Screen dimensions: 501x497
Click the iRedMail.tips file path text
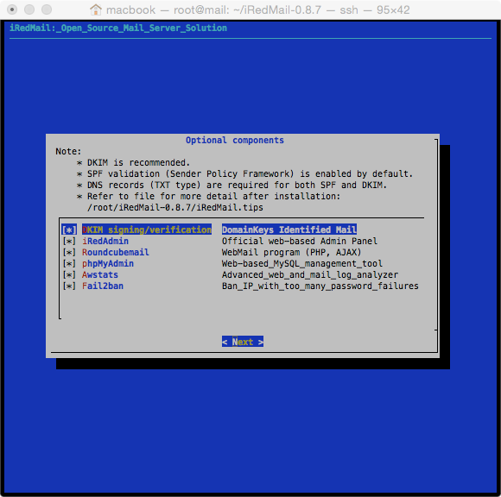175,207
